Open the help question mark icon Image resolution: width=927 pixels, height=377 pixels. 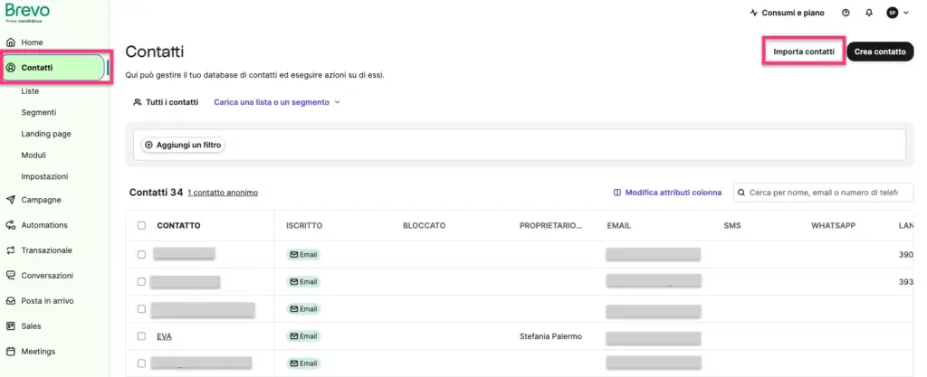pyautogui.click(x=846, y=13)
